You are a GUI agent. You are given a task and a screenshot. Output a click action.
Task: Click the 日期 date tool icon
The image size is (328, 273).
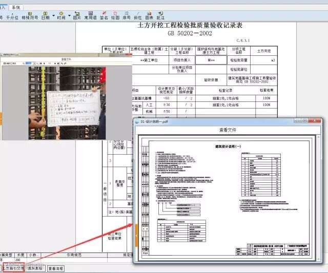pyautogui.click(x=46, y=16)
